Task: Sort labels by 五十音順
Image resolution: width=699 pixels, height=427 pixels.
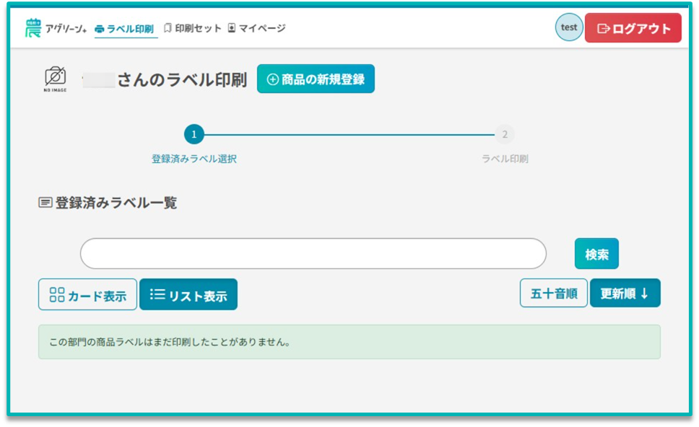Action: (553, 294)
